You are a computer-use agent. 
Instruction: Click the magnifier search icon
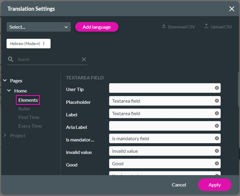tap(11, 59)
